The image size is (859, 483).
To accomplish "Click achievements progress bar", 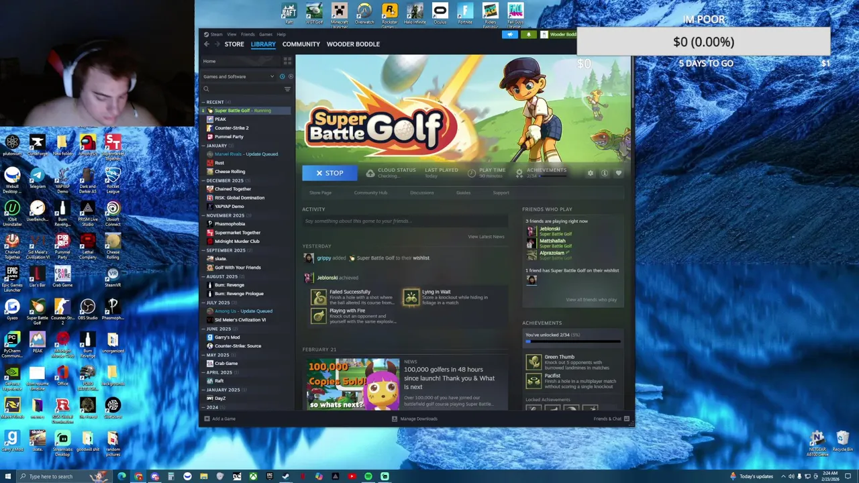I will (x=572, y=342).
